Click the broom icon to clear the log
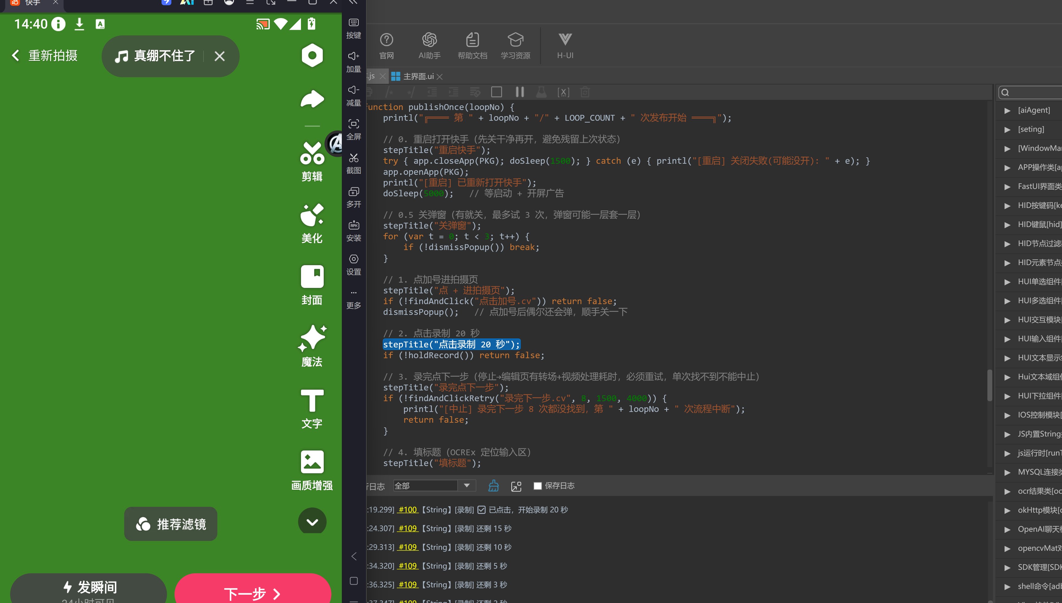Screen dimensions: 1062x603 coord(493,486)
